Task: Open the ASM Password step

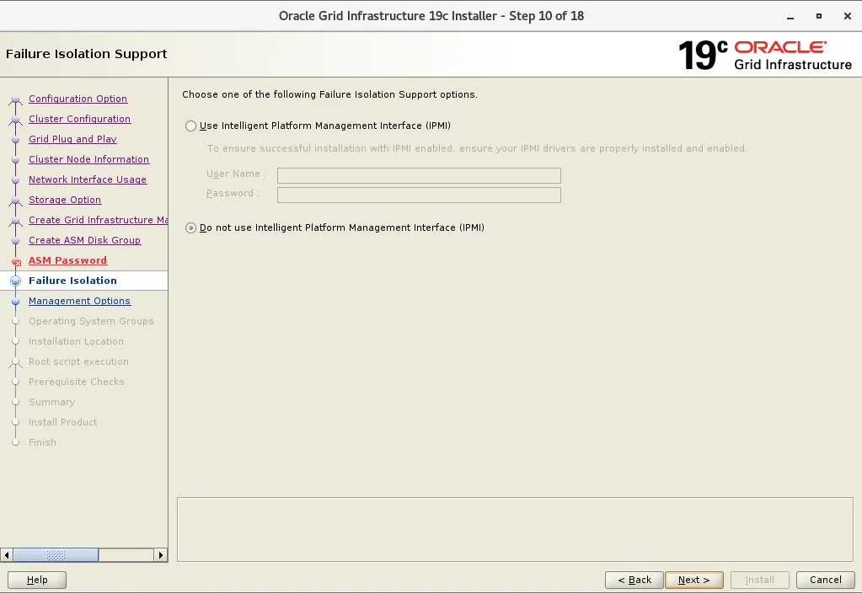Action: 67,260
